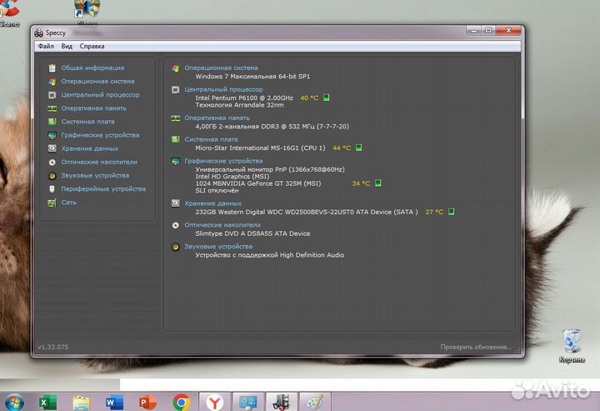This screenshot has width=600, height=411.
Task: Click the Western Digital WDC WD2500BEVS drive line
Action: (307, 212)
